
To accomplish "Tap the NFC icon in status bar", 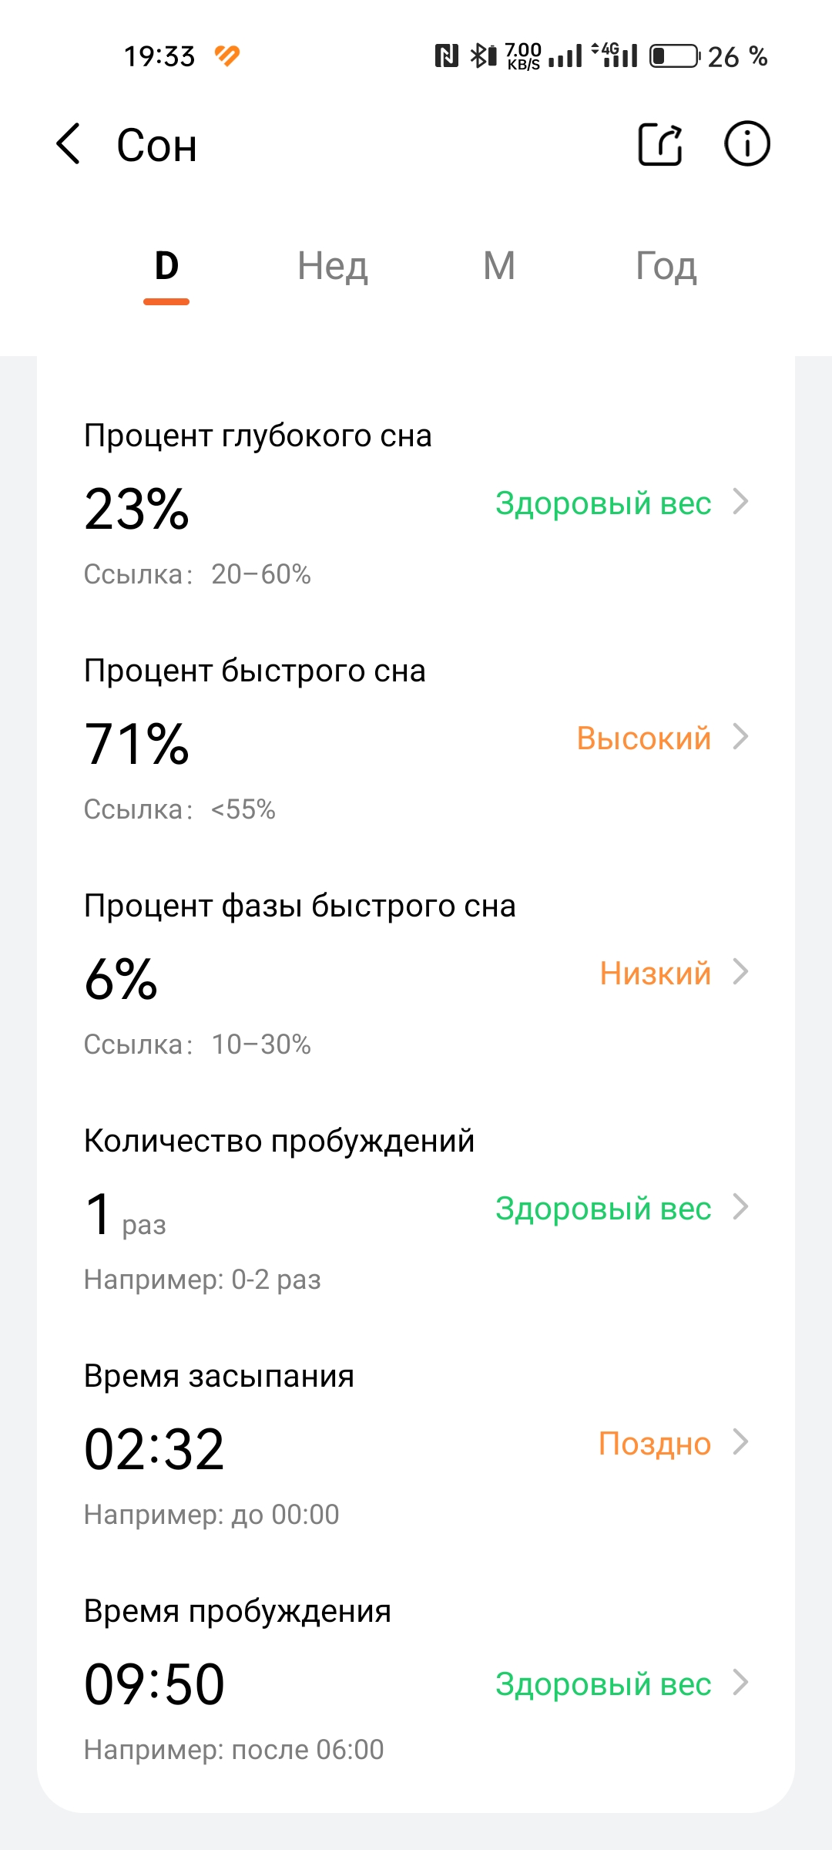I will 447,55.
